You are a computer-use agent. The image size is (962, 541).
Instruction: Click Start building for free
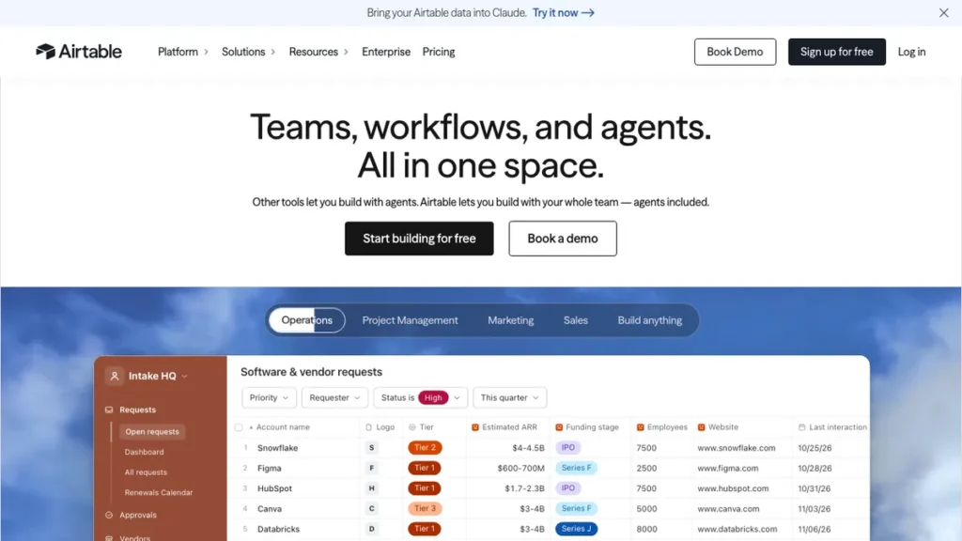(x=419, y=239)
